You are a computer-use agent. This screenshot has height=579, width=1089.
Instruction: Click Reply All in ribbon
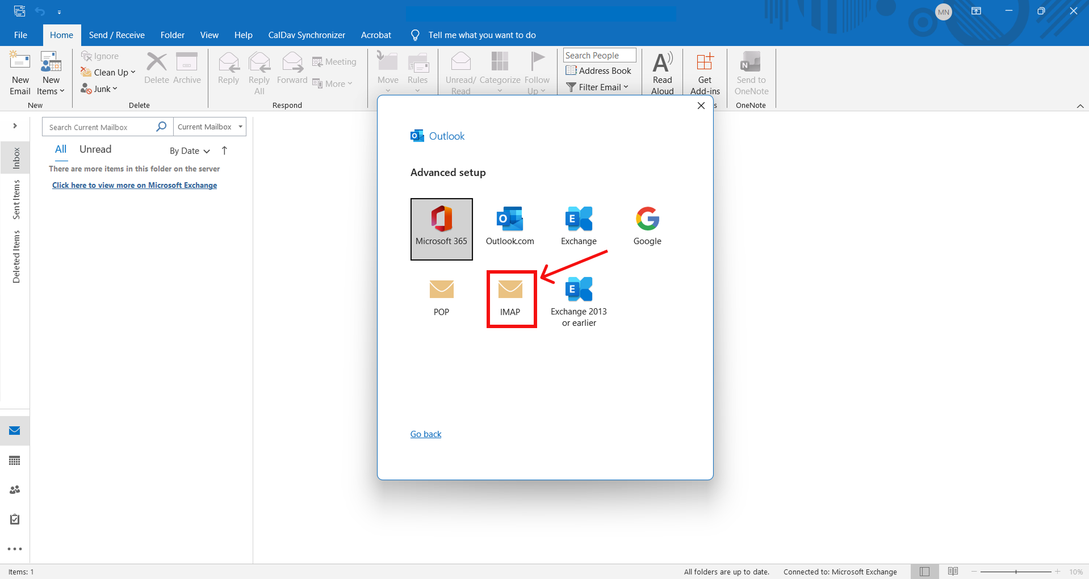point(259,73)
